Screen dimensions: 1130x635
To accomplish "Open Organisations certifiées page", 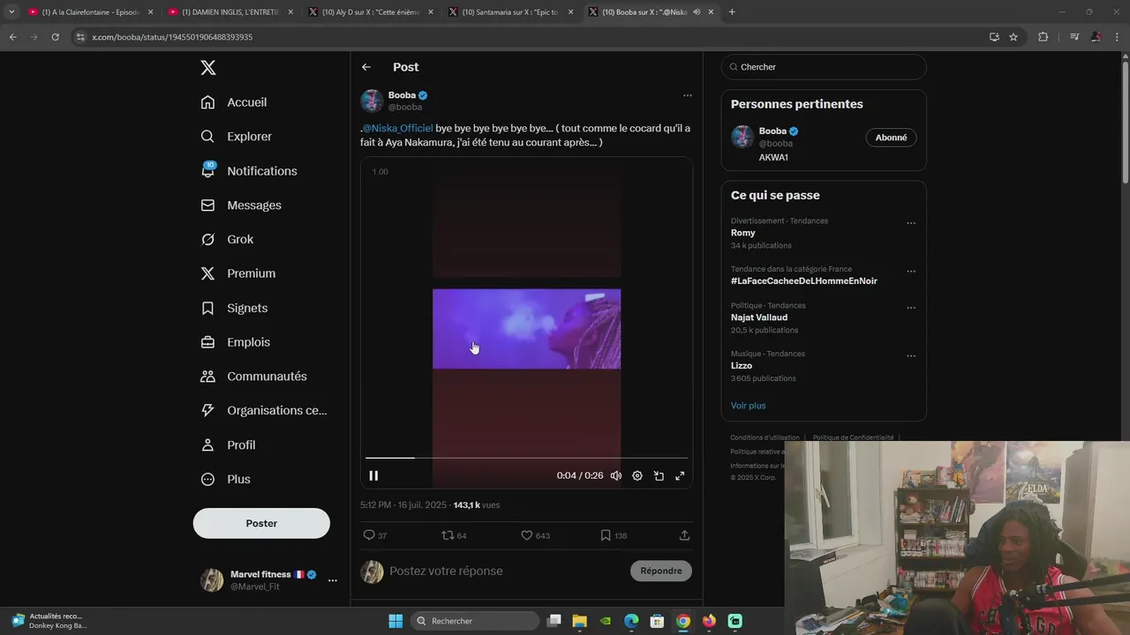I will coord(264,411).
